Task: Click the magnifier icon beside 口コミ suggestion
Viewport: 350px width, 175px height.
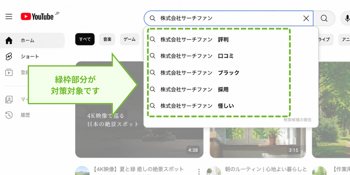Action: [153, 56]
